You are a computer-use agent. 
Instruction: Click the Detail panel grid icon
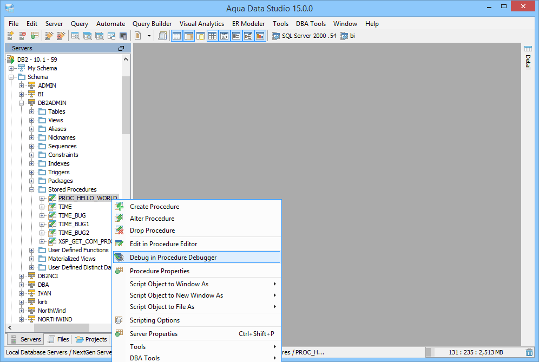[x=528, y=49]
